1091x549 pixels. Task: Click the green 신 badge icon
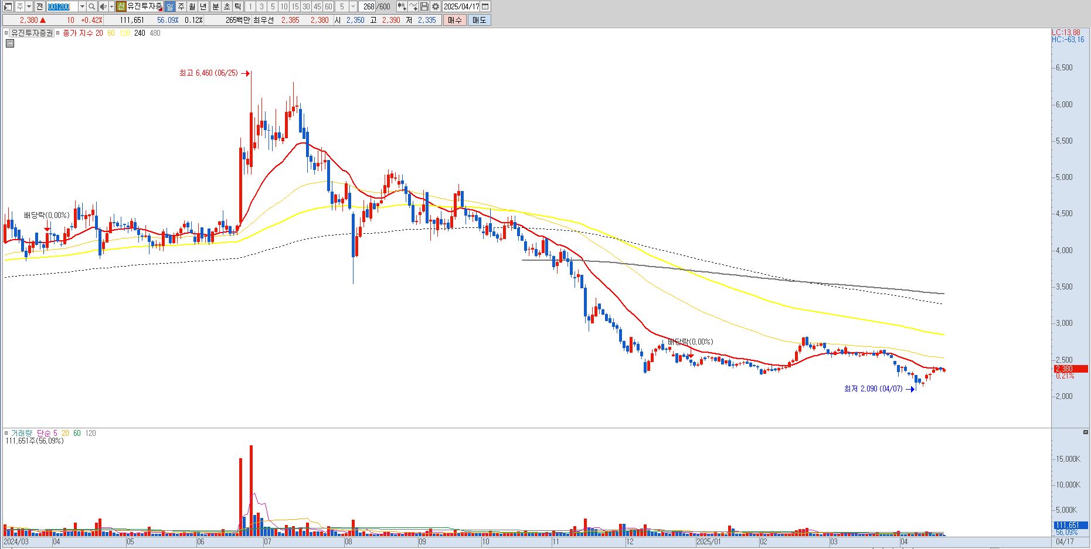[x=121, y=6]
